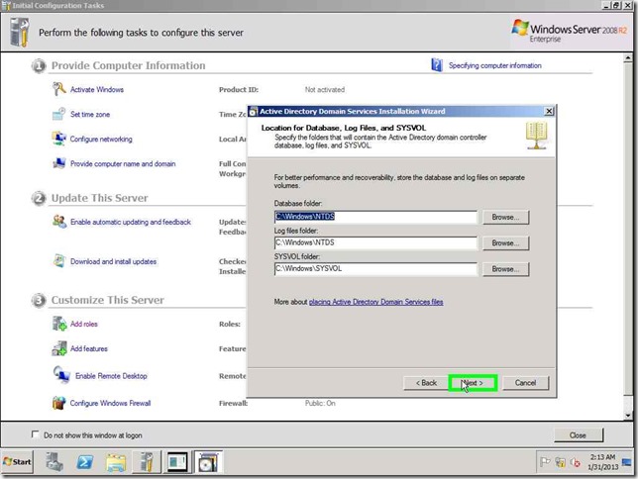Viewport: 638px width, 479px height.
Task: Click the Log files folder input field
Action: coord(375,242)
